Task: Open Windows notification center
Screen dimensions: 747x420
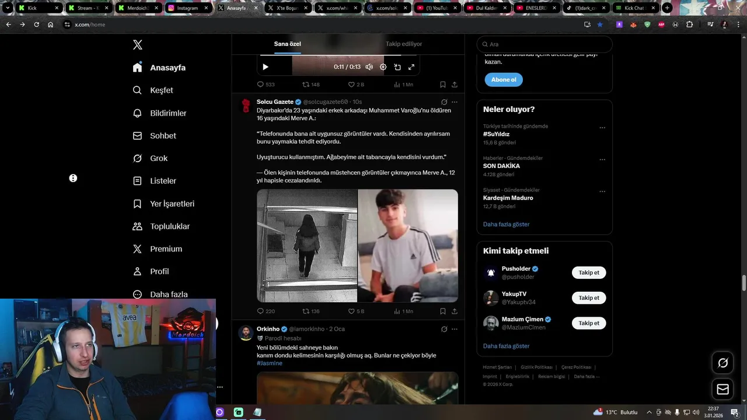Action: point(735,412)
